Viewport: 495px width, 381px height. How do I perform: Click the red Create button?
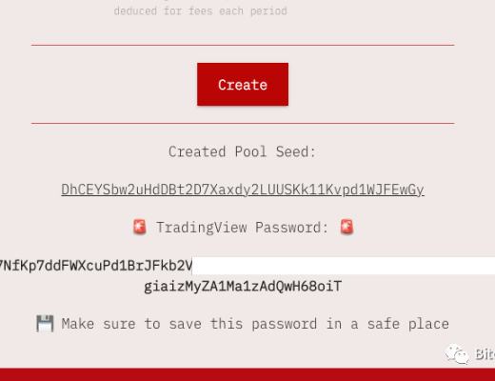tap(243, 84)
